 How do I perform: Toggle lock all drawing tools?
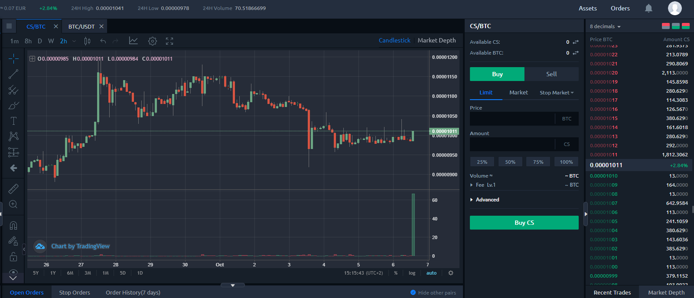click(x=13, y=257)
